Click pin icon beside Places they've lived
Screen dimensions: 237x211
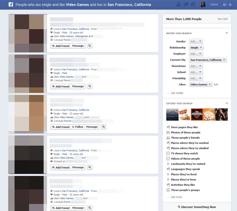tap(168, 174)
